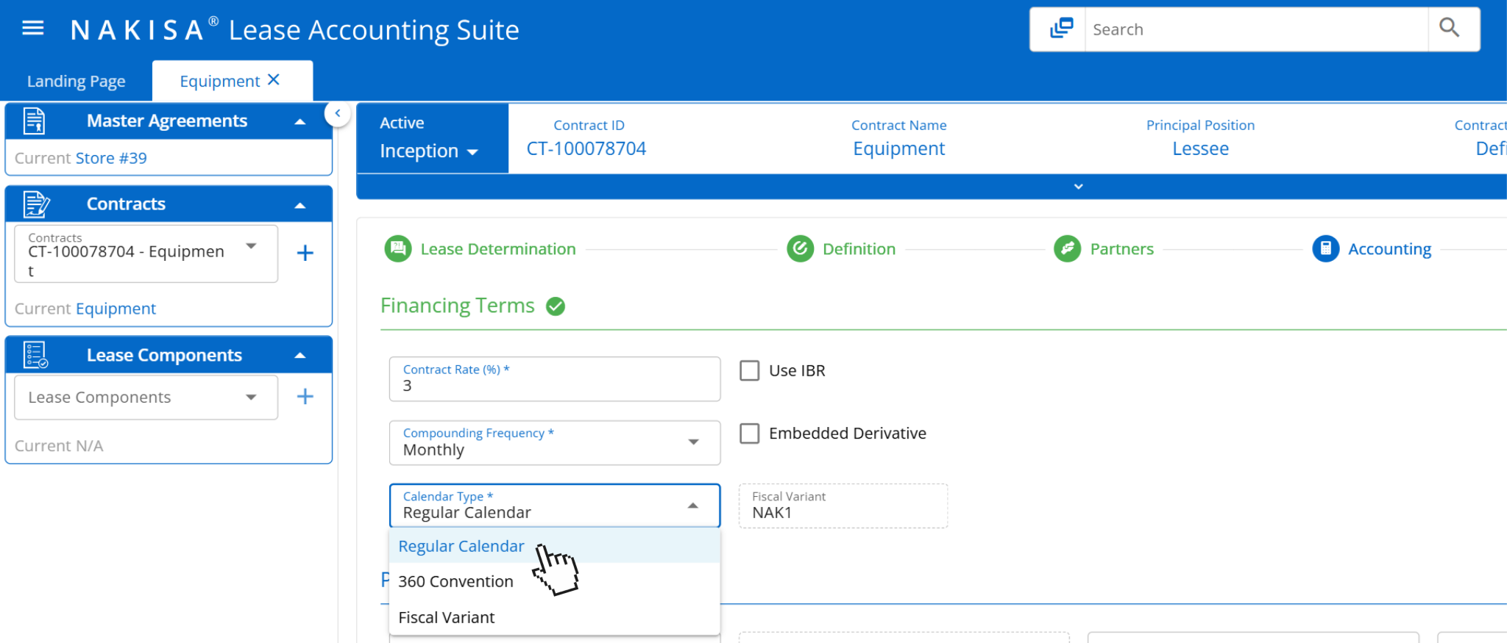Viewport: 1507px width, 643px height.
Task: Add a new contract with plus icon
Action: click(x=305, y=254)
